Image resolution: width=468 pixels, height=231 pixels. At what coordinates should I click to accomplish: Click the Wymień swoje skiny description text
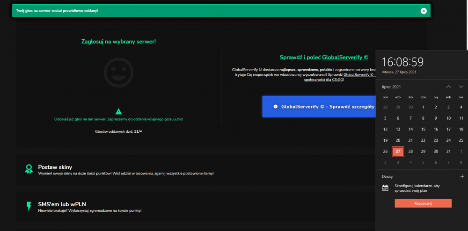coord(126,173)
